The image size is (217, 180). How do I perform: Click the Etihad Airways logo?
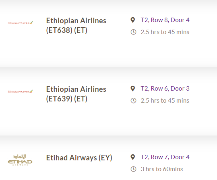[20, 160]
